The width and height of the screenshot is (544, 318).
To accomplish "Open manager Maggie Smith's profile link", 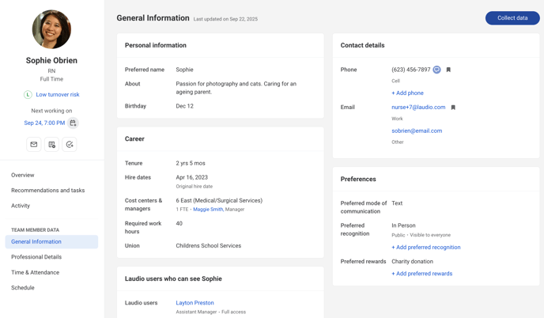I will pyautogui.click(x=208, y=210).
